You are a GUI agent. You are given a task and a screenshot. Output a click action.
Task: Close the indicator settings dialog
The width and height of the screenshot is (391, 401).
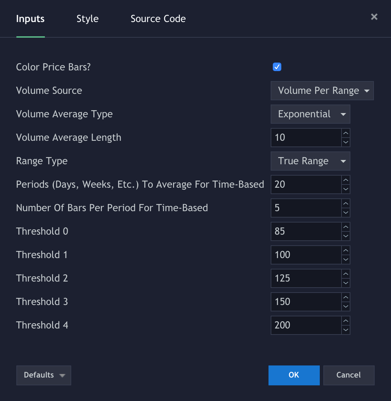pos(374,17)
